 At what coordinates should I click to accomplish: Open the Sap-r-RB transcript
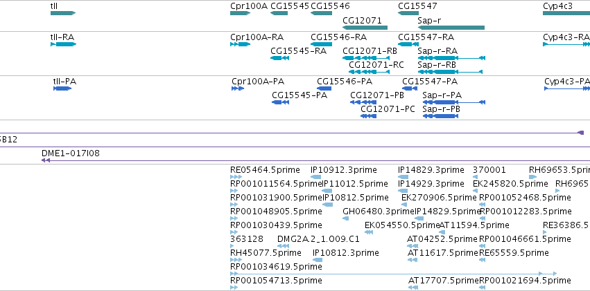(450, 72)
